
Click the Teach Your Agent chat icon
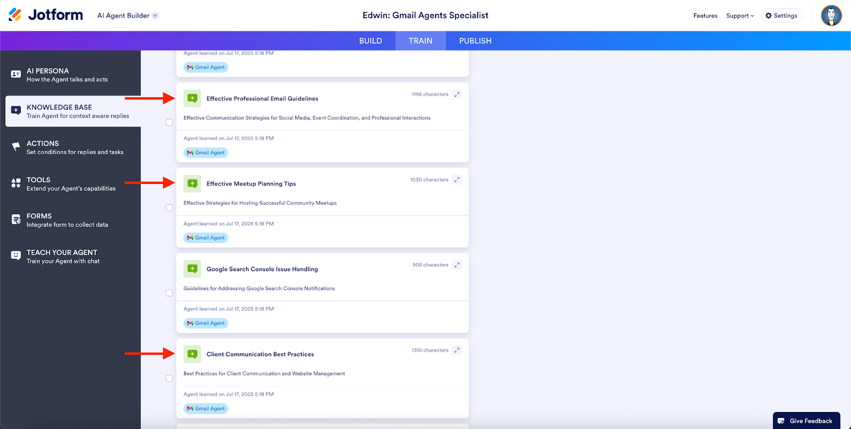coord(16,256)
